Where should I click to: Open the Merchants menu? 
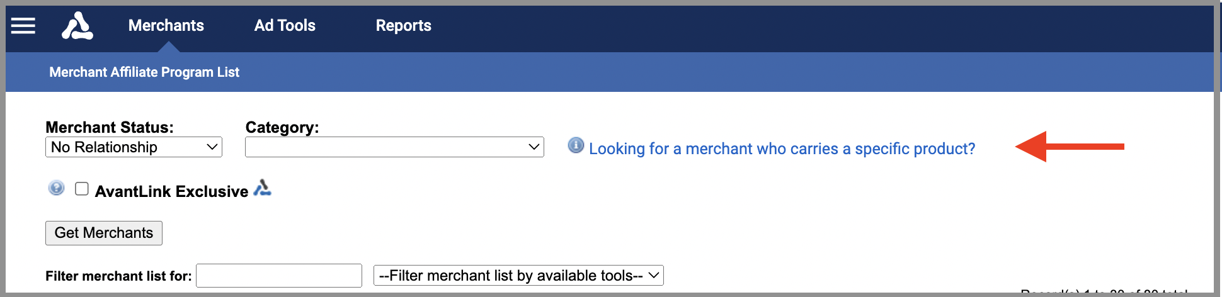tap(166, 26)
